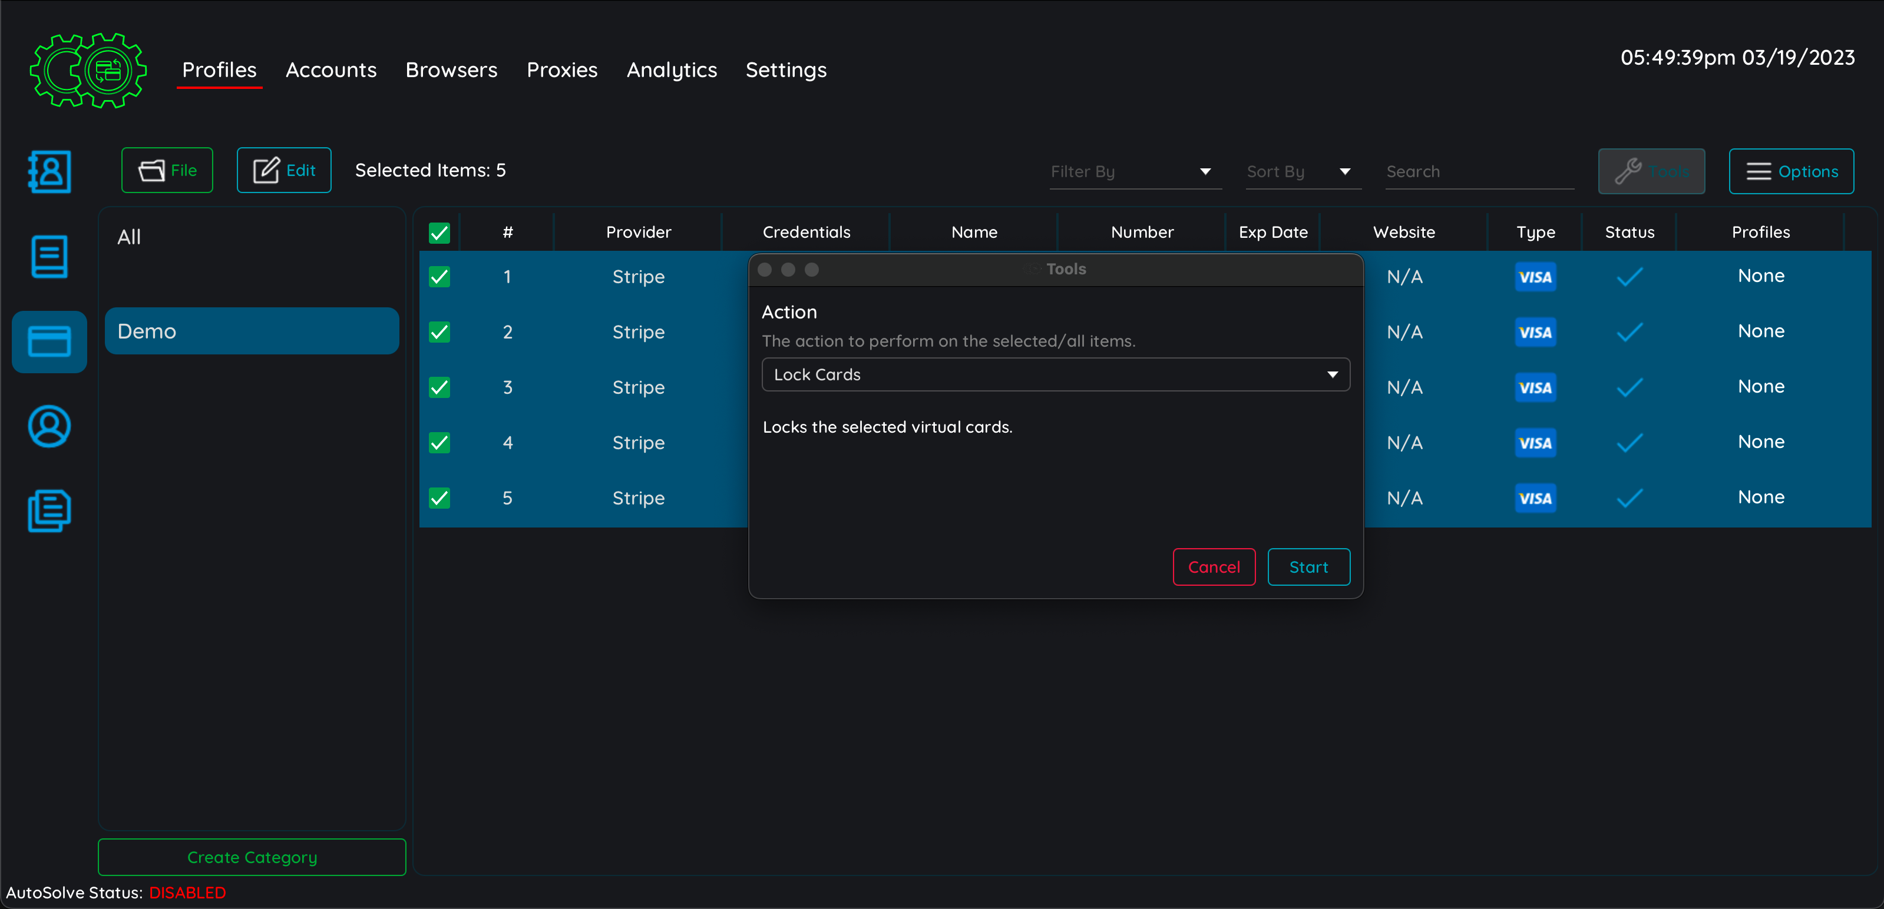Click the date and time display
This screenshot has width=1884, height=909.
(x=1738, y=58)
